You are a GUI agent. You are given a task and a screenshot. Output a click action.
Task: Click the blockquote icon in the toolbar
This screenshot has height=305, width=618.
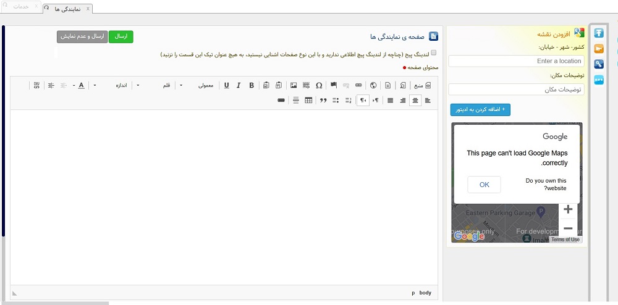click(323, 100)
